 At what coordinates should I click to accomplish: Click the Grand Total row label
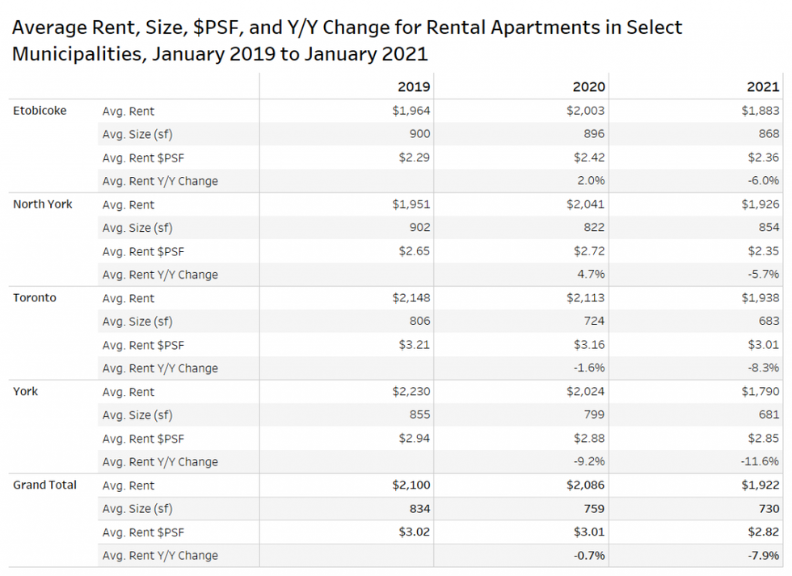pos(45,486)
